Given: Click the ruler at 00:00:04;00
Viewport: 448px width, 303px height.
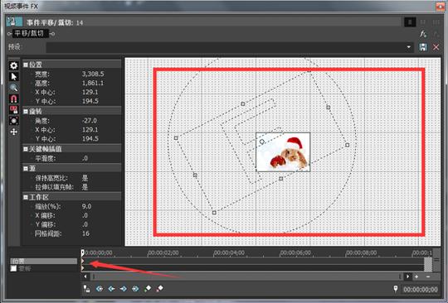Looking at the screenshot, I should pyautogui.click(x=230, y=252).
